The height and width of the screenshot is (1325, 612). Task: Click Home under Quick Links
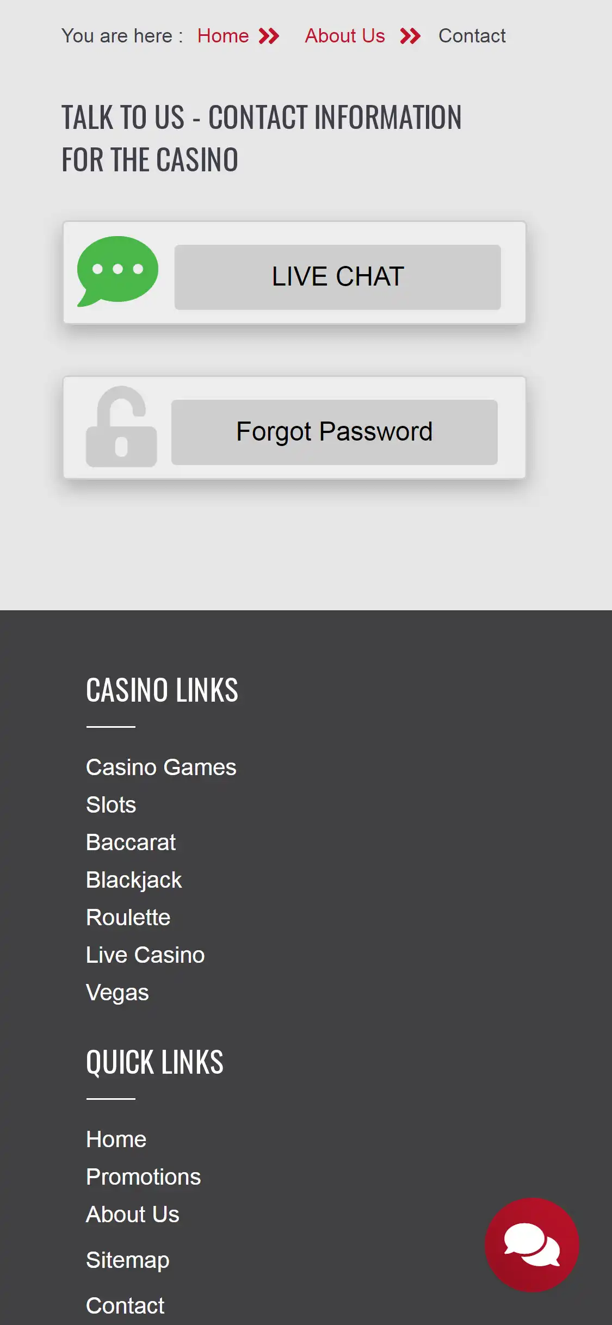point(116,1140)
